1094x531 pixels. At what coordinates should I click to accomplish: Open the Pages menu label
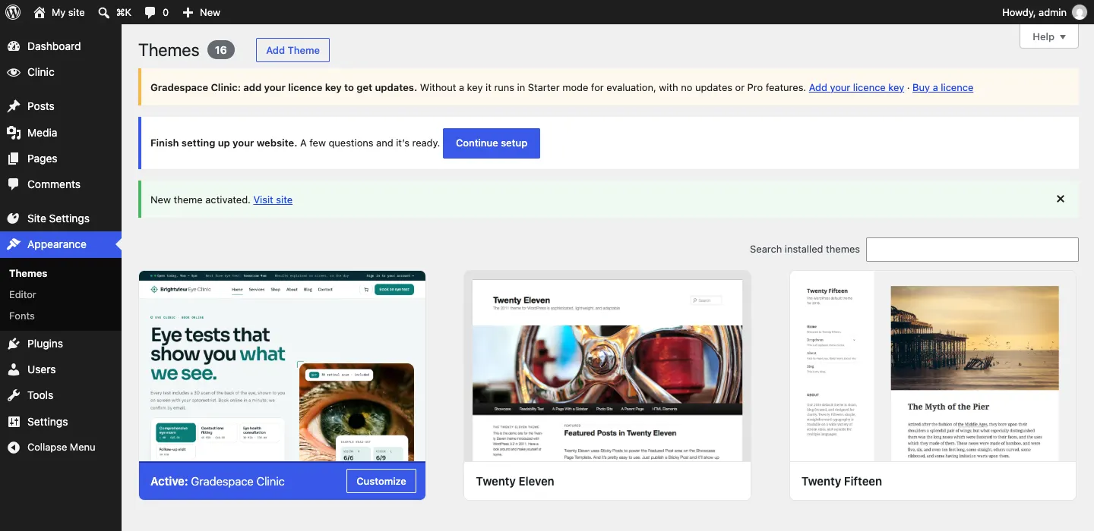(x=43, y=159)
